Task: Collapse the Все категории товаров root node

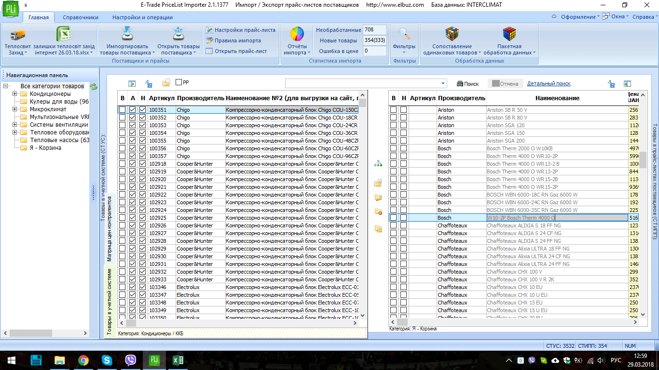Action: [x=5, y=86]
